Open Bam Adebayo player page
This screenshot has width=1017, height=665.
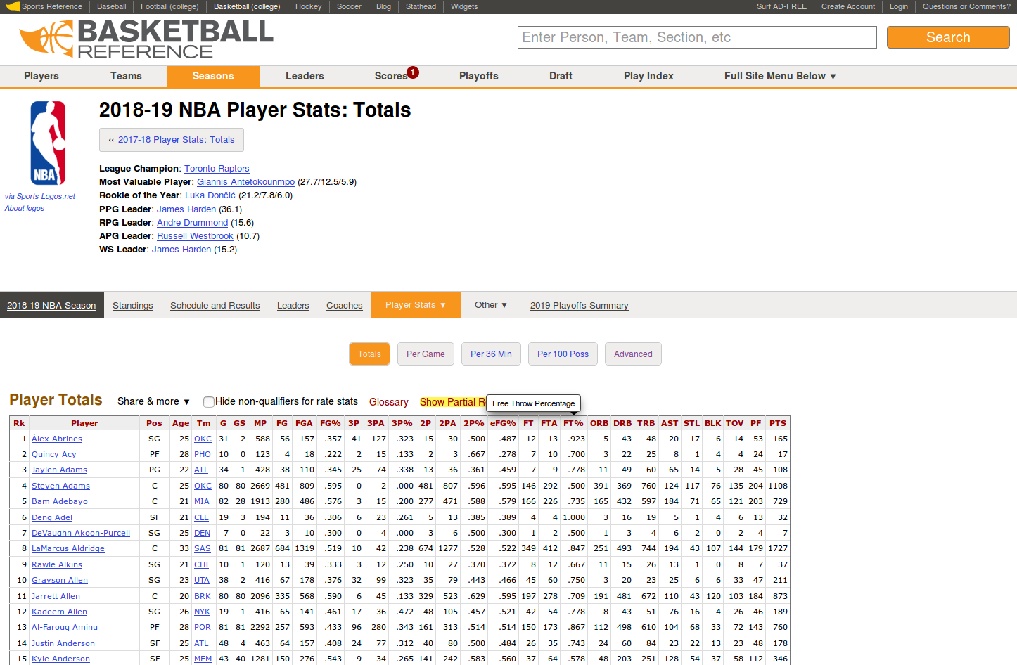click(60, 501)
